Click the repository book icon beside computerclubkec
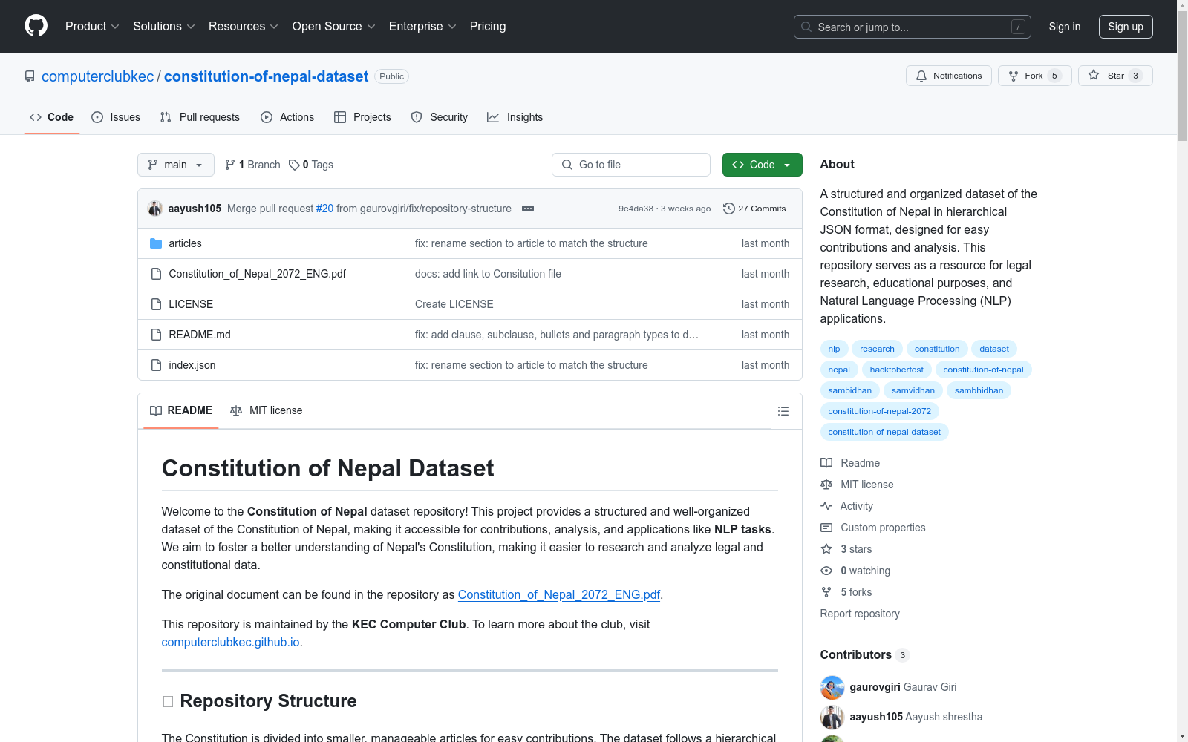 tap(30, 76)
